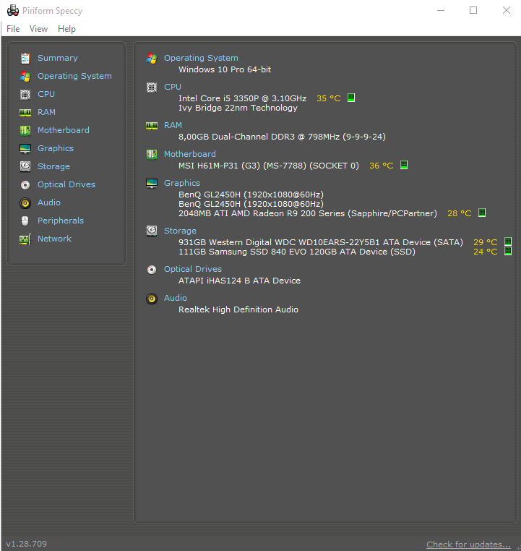Click the green indicator next to Western Digital 29 °C

point(508,242)
